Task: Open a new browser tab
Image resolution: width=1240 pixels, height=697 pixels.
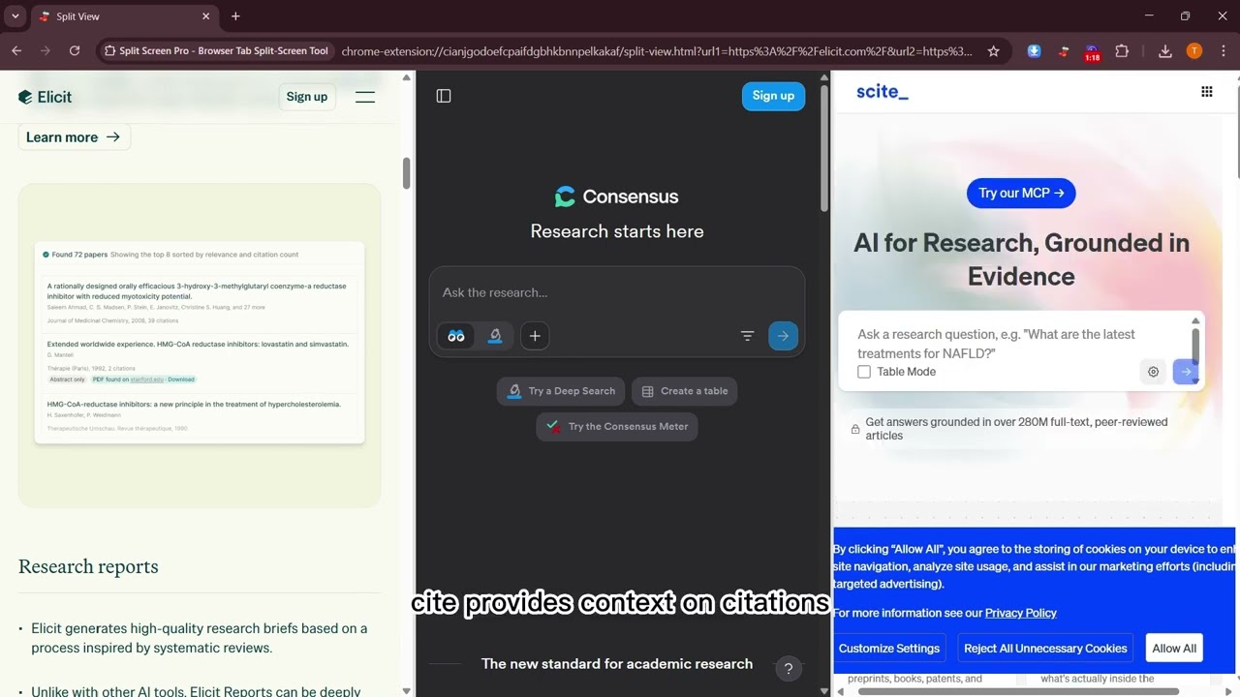Action: point(235,16)
